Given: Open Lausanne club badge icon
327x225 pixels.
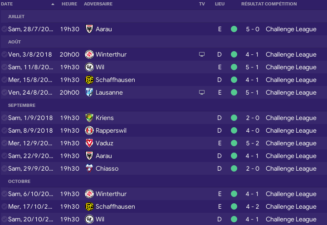Looking at the screenshot, I should point(89,92).
